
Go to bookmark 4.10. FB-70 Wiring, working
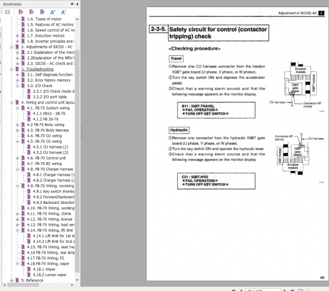point(50,208)
